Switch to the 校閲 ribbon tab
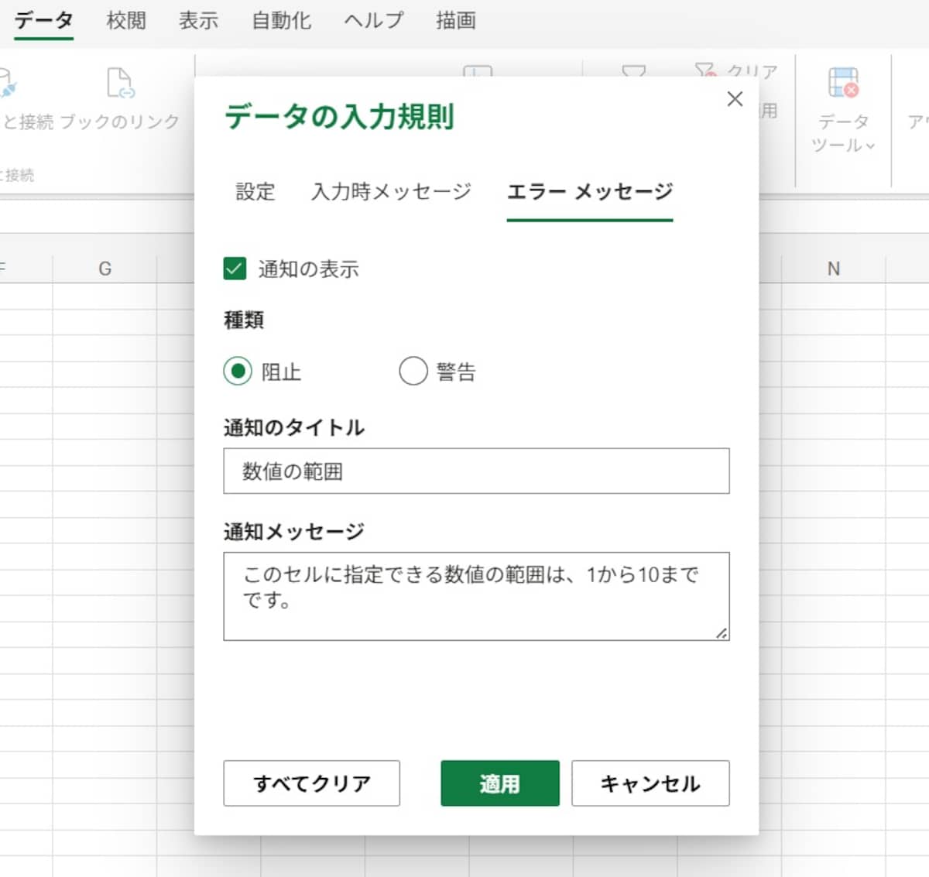Viewport: 929px width, 877px height. [125, 21]
